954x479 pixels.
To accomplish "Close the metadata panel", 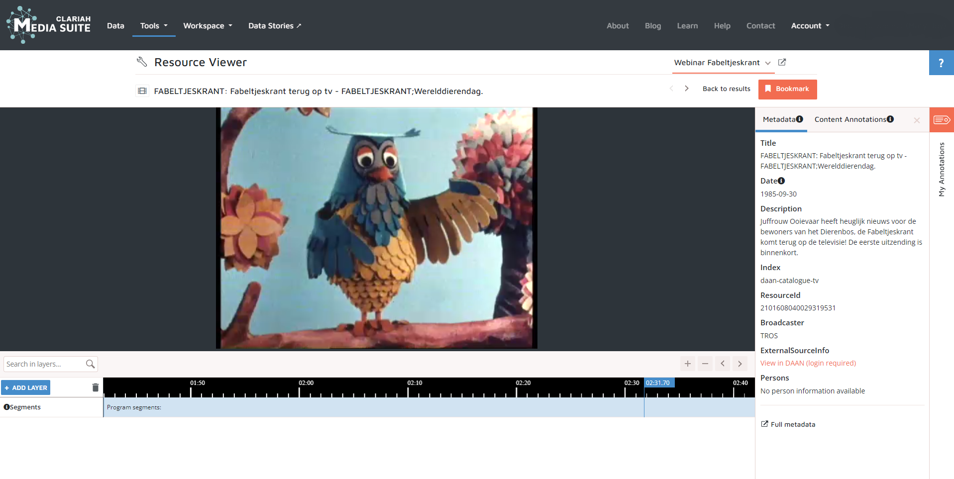I will click(917, 120).
